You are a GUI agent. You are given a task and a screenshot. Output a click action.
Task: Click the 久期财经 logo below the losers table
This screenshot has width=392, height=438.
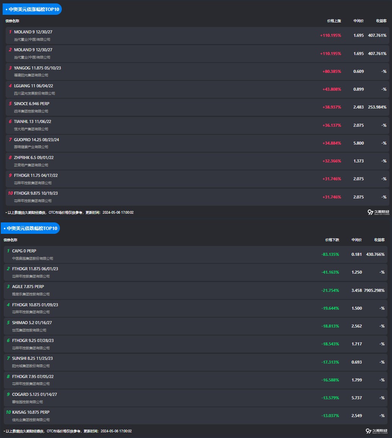pos(376,431)
